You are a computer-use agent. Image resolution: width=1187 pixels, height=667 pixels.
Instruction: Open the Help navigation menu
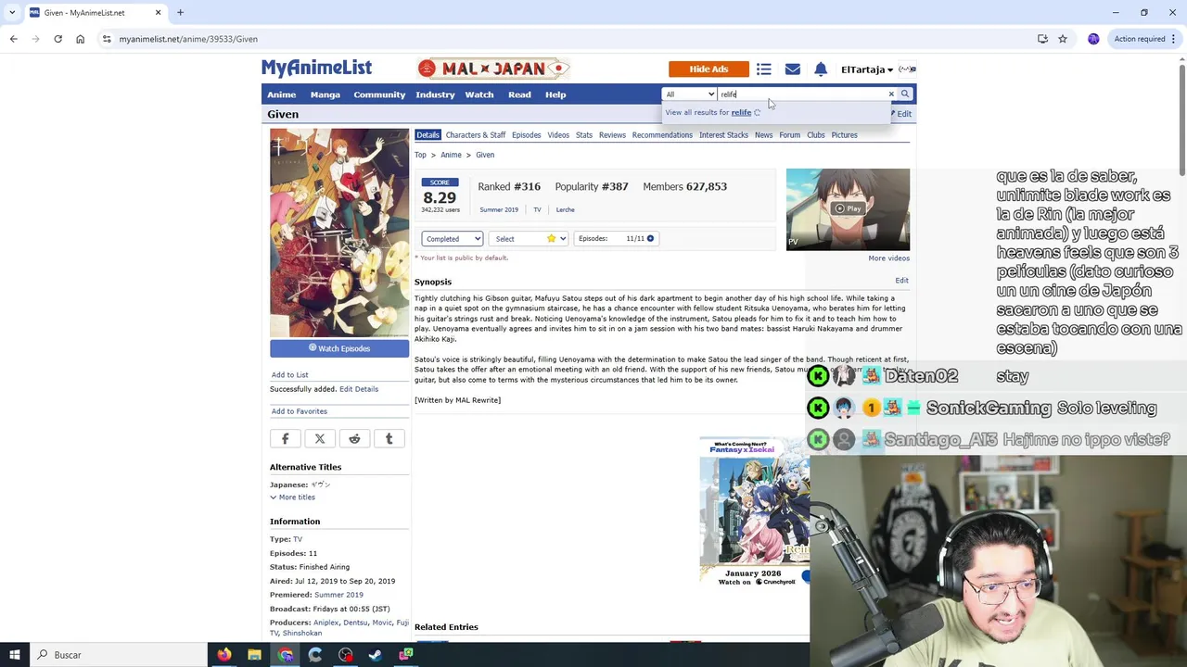(555, 94)
